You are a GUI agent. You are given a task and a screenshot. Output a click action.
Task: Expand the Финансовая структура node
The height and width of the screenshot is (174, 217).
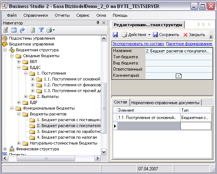tap(5, 149)
